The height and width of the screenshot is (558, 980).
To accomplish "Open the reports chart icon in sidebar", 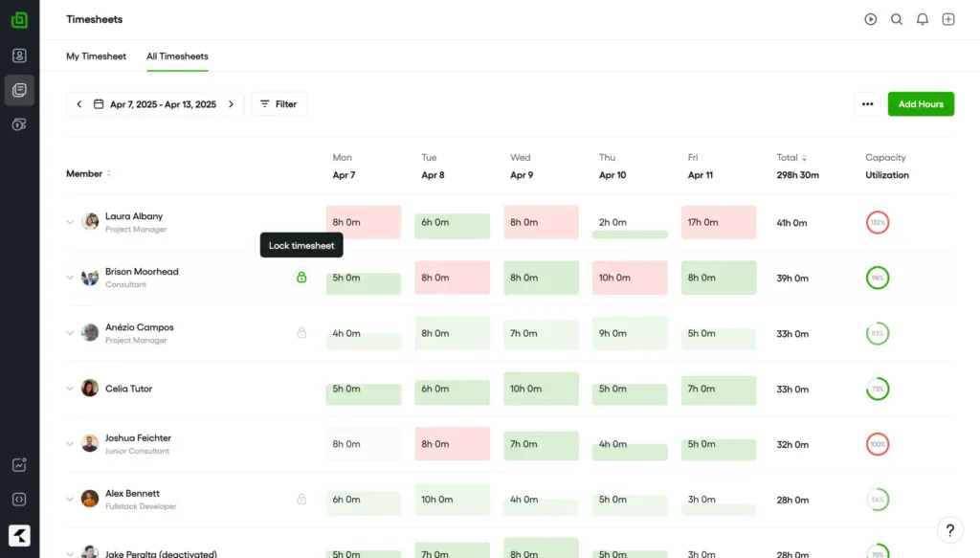I will (x=19, y=465).
